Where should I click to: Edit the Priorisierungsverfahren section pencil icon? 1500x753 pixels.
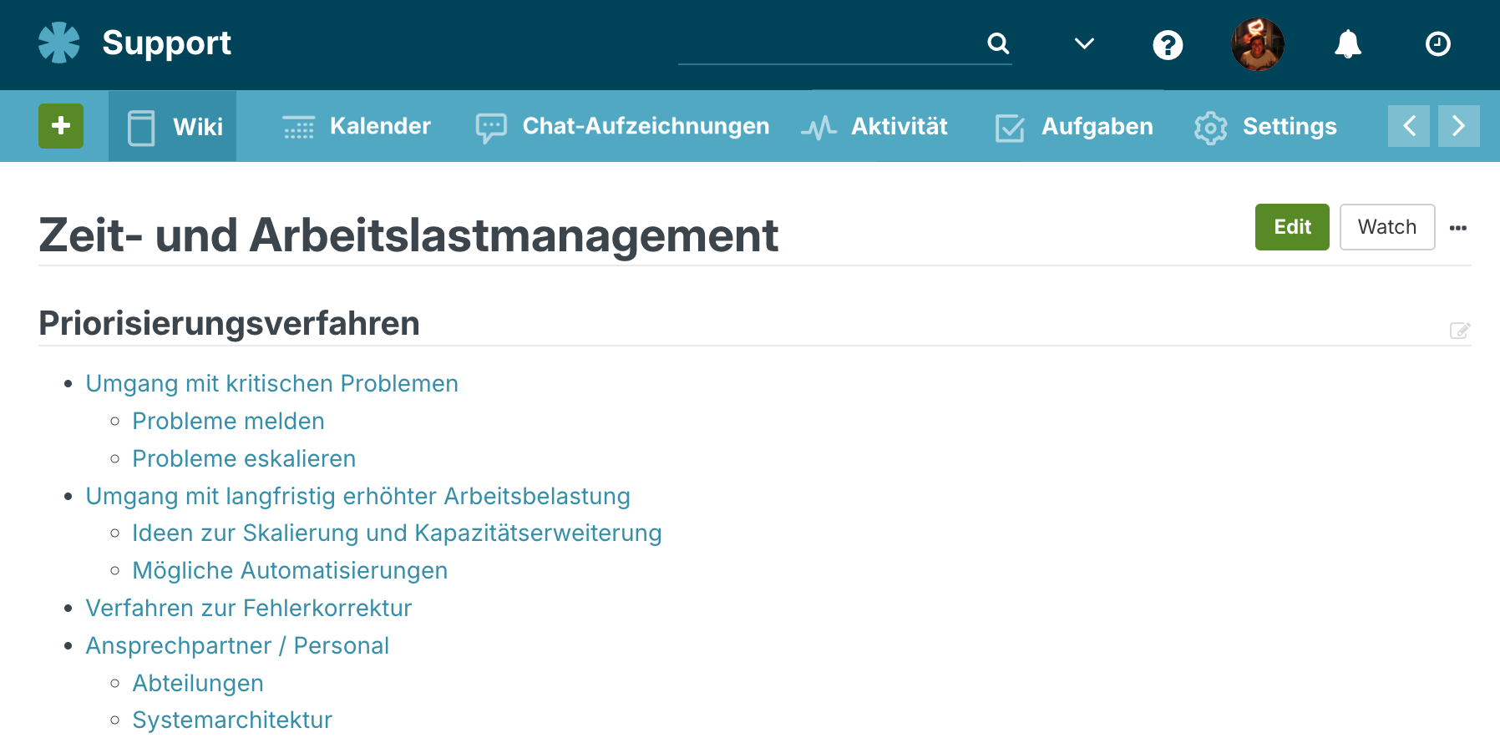click(x=1460, y=331)
